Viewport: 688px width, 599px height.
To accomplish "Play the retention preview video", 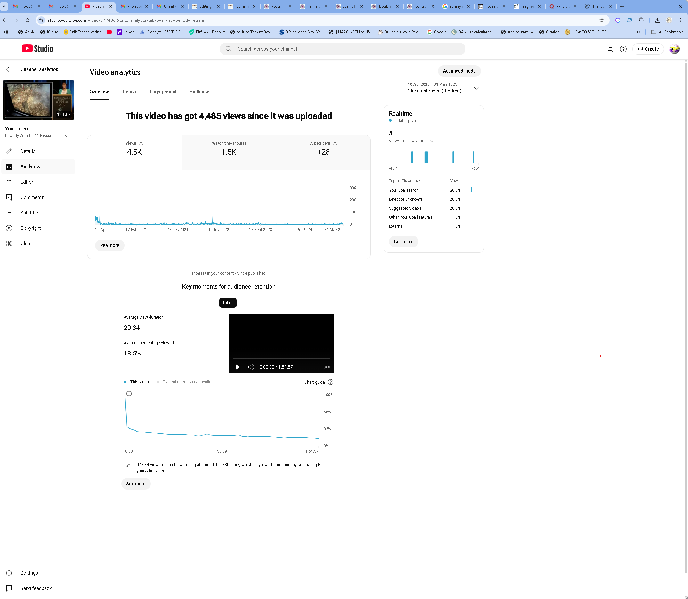I will [238, 367].
